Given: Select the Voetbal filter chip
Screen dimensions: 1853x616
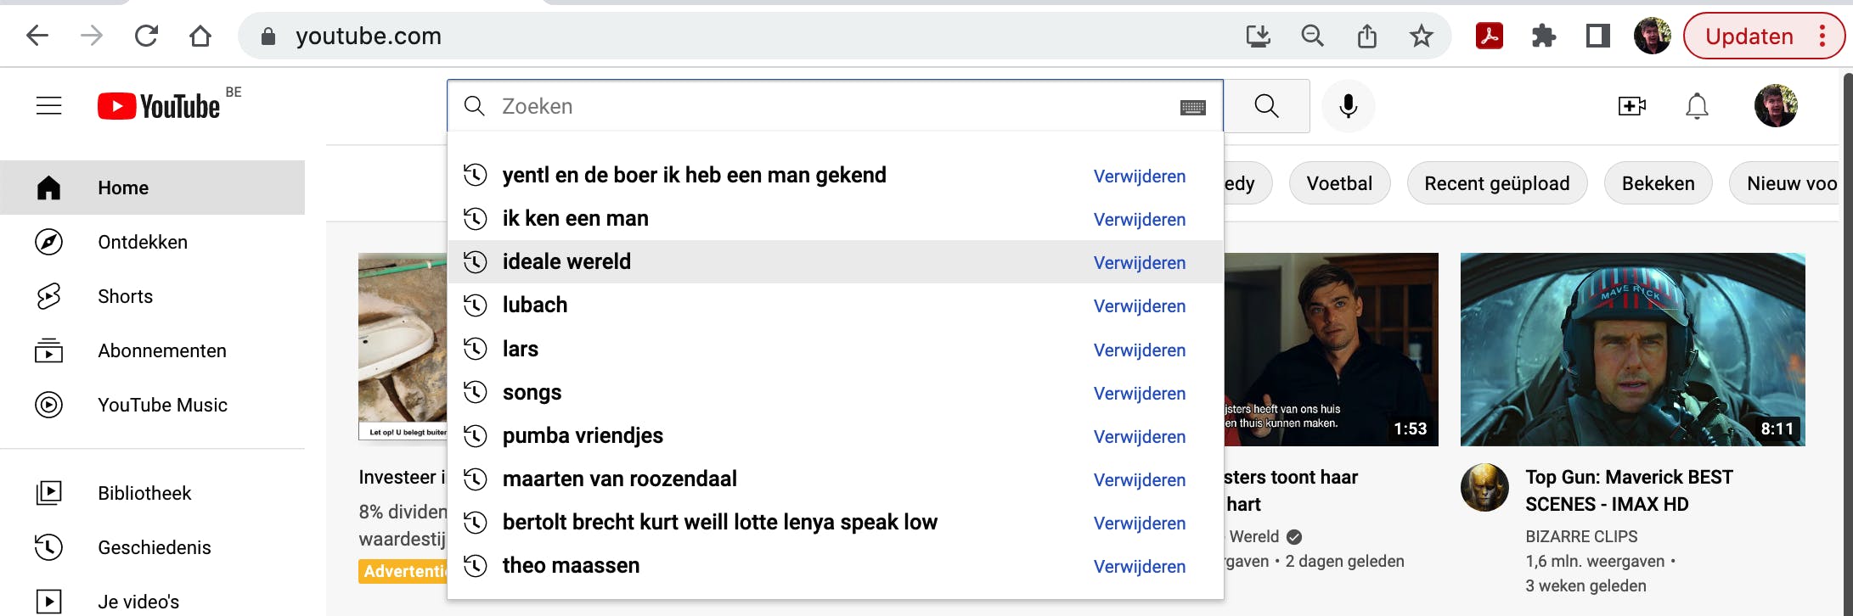Looking at the screenshot, I should [1338, 183].
